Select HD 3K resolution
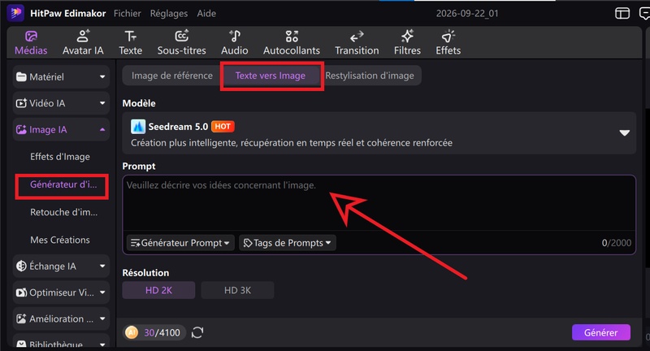Viewport: 650px width, 351px height. pyautogui.click(x=237, y=290)
